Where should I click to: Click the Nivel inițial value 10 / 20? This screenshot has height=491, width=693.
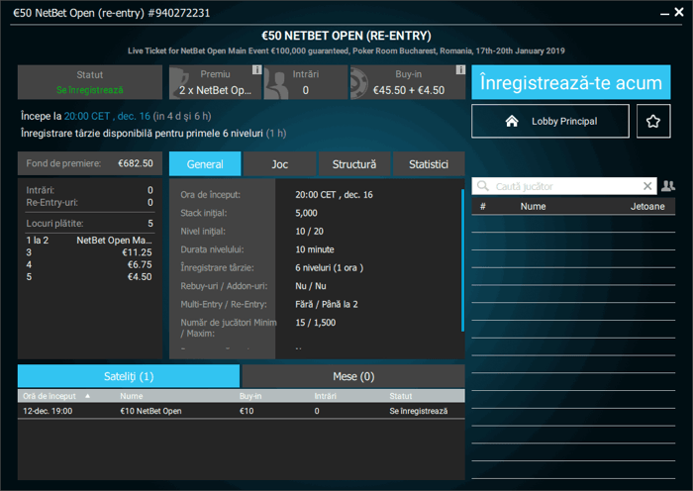pyautogui.click(x=309, y=231)
